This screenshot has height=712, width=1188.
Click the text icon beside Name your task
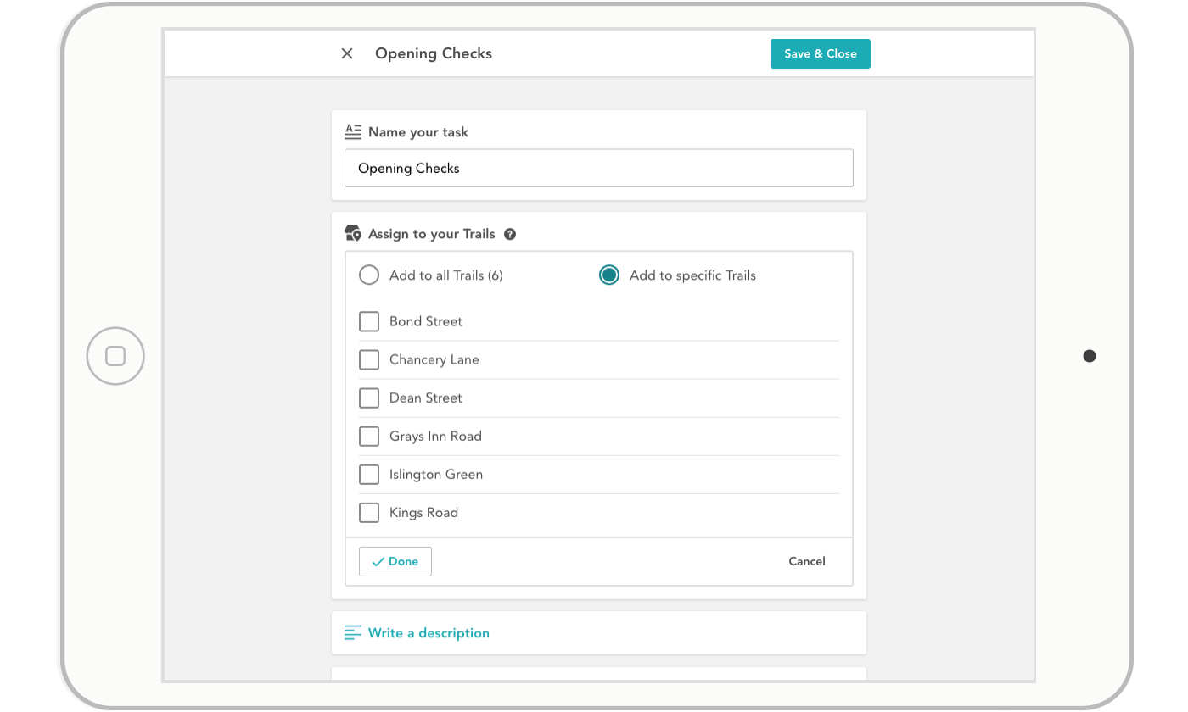pos(353,131)
